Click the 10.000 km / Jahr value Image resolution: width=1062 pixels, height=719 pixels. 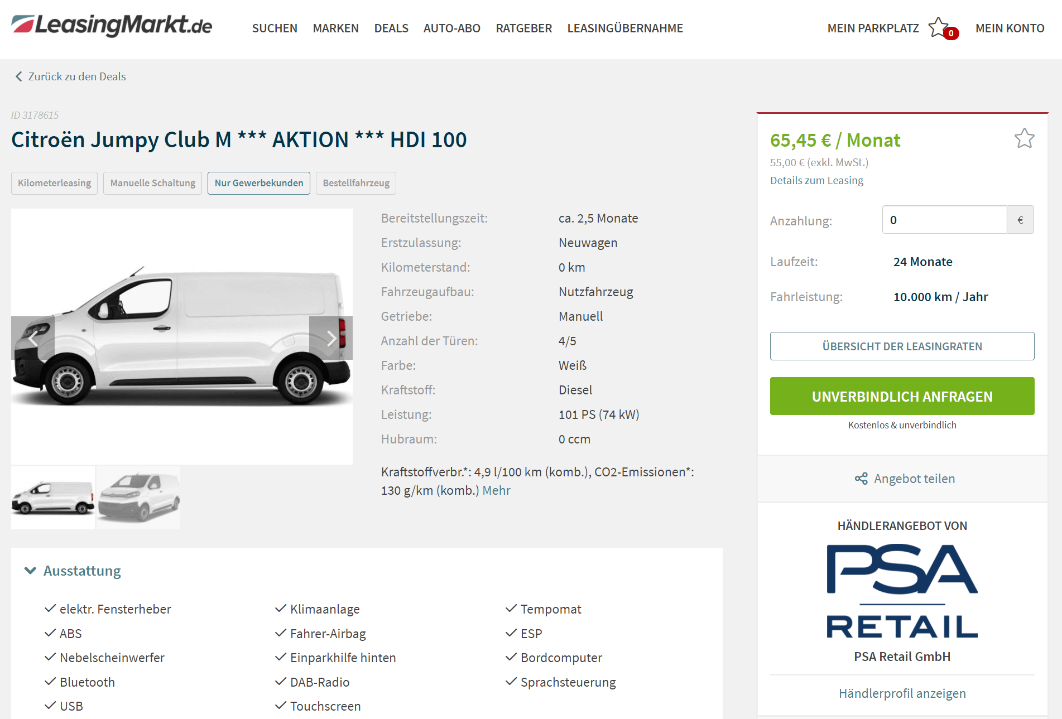coord(940,297)
